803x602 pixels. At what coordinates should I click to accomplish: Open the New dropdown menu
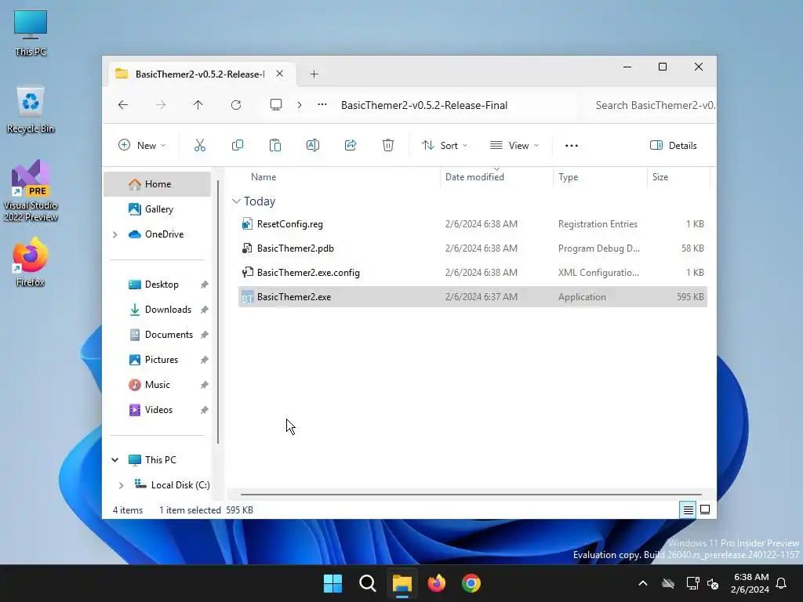tap(142, 145)
